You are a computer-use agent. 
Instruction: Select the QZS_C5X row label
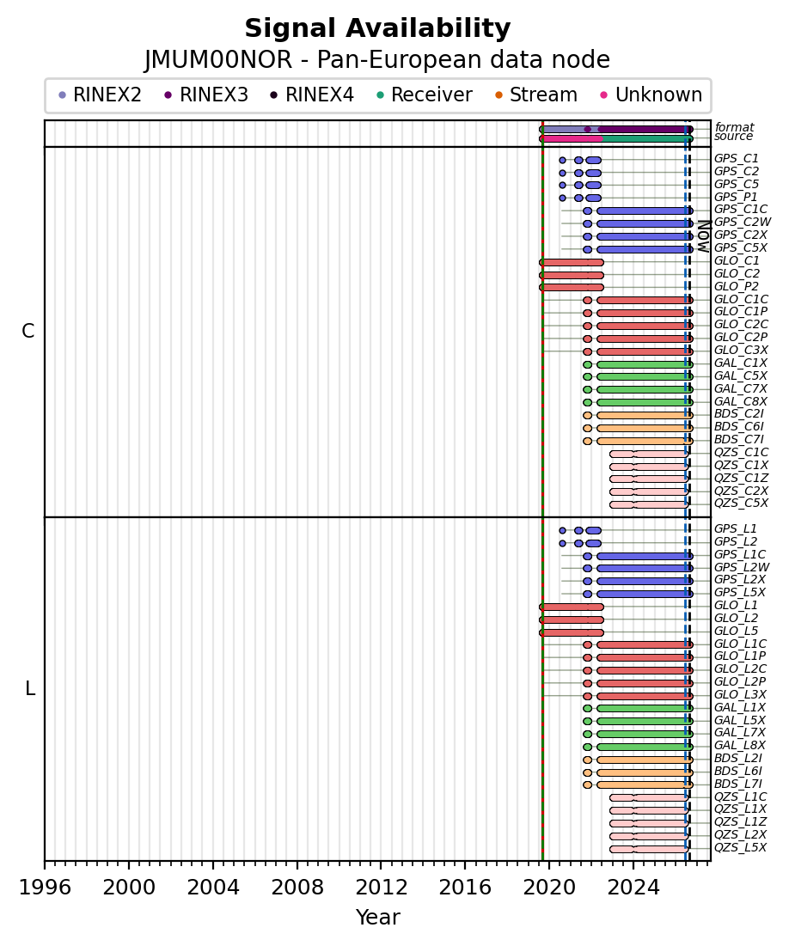[742, 504]
